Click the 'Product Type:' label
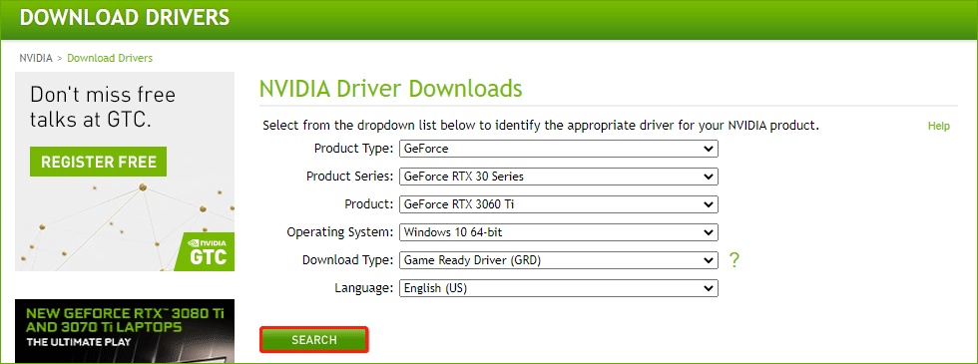Screen dimensions: 978x364 tap(353, 149)
